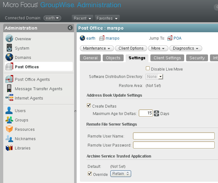Open the Libraries books icon

[x=9, y=148]
